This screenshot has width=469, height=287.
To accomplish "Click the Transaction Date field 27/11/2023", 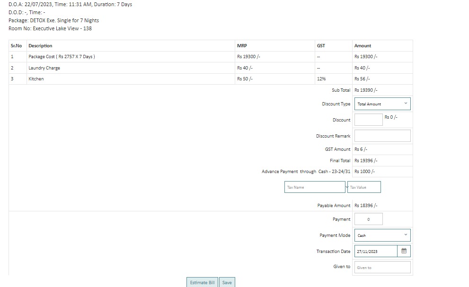I will (x=376, y=251).
